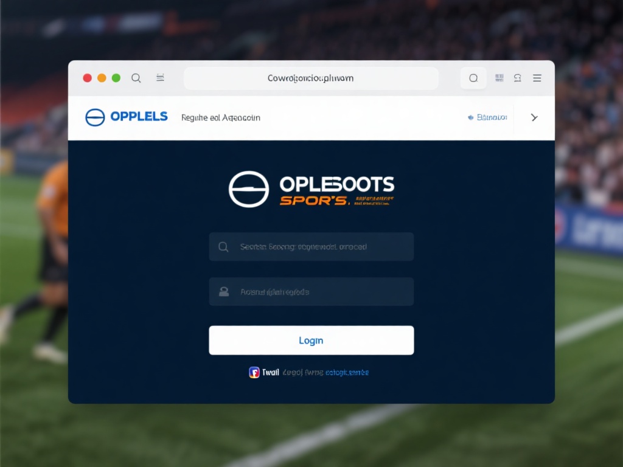Click the browser toolbar magnifier search icon
This screenshot has height=467, width=623.
pos(136,78)
